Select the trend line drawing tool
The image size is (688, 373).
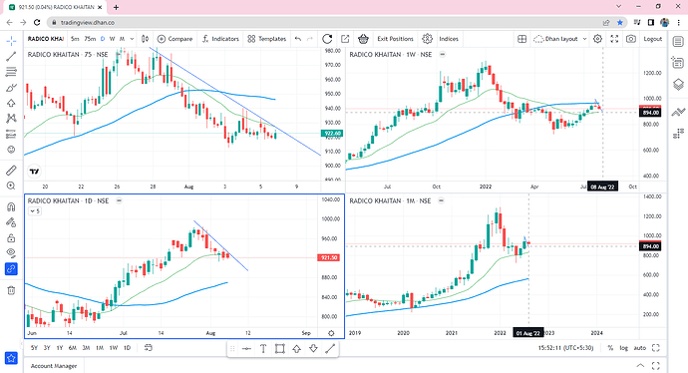click(x=11, y=56)
